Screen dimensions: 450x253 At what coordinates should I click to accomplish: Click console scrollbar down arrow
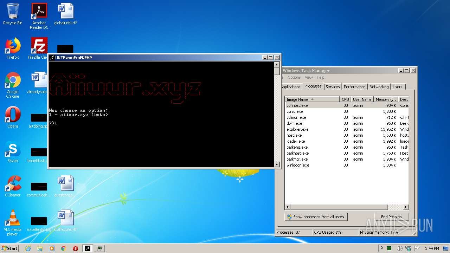[x=277, y=164]
